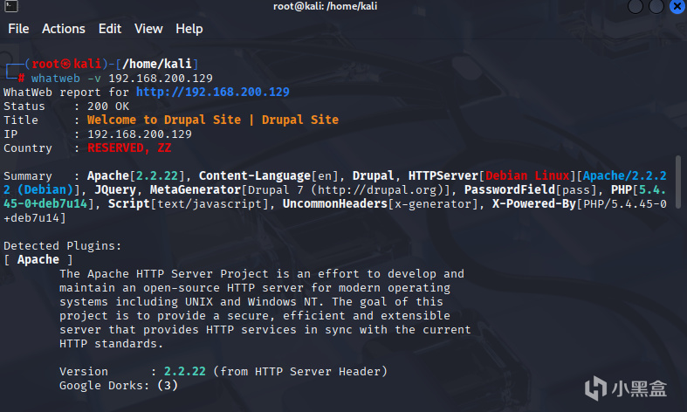687x412 pixels.
Task: Click the Help menu
Action: 189,29
